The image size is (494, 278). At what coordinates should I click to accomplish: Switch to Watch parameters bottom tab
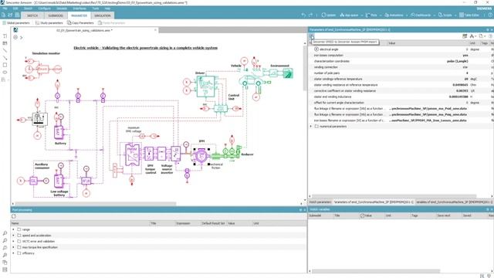[320, 202]
